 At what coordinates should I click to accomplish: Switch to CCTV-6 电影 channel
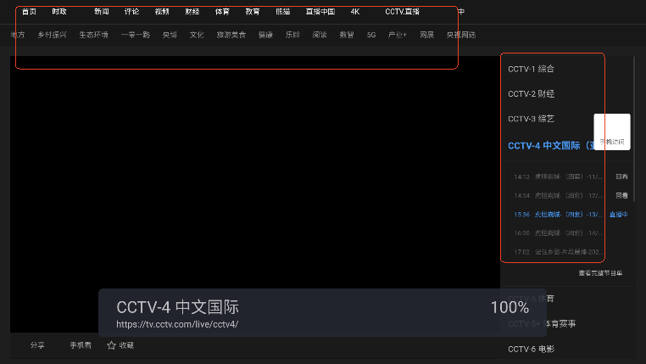pyautogui.click(x=531, y=350)
